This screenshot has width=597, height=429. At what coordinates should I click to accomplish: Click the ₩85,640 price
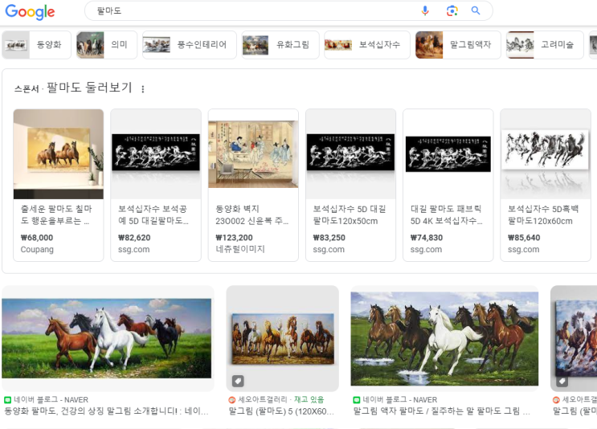click(x=524, y=238)
